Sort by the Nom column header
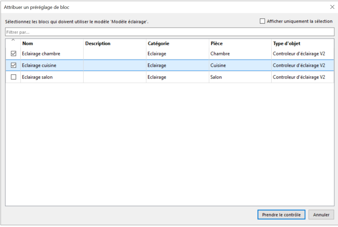The width and height of the screenshot is (338, 227). 28,43
